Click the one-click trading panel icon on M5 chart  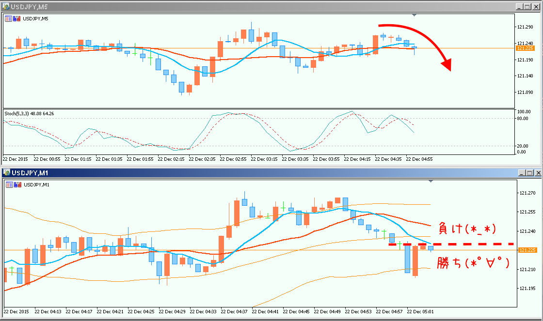9,18
